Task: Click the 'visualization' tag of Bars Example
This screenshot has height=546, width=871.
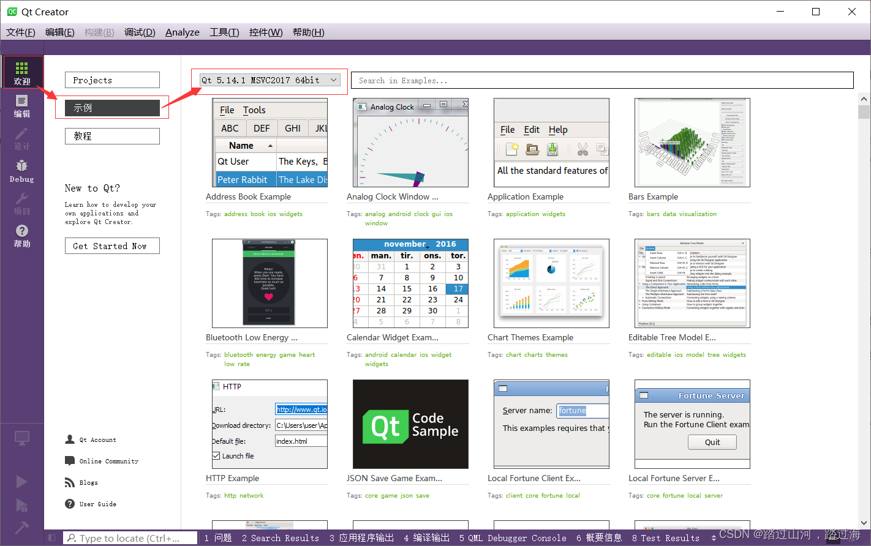Action: [x=698, y=214]
